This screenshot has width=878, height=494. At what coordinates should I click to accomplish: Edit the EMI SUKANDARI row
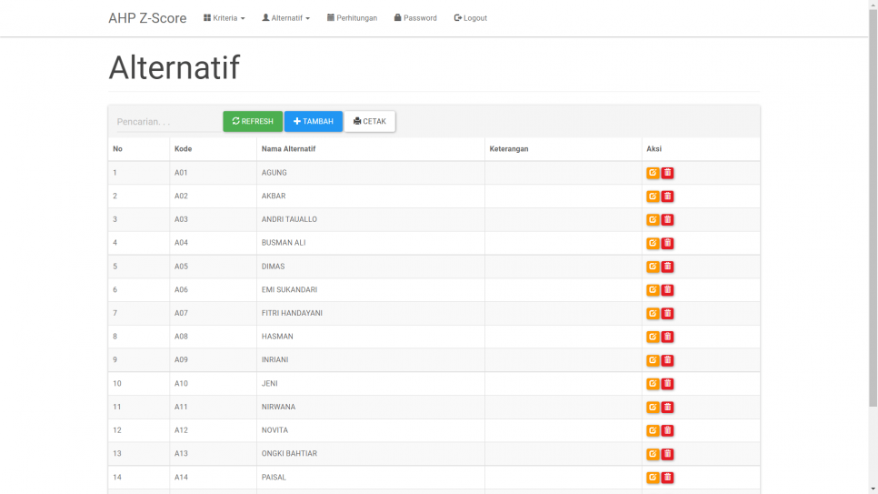(x=653, y=290)
